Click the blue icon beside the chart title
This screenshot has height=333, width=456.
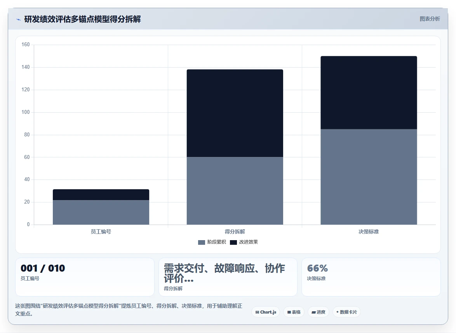(x=18, y=19)
